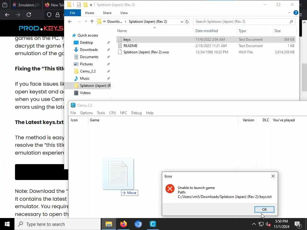The height and width of the screenshot is (230, 307).
Task: Click Cemu Icon column header
Action: click(x=78, y=120)
